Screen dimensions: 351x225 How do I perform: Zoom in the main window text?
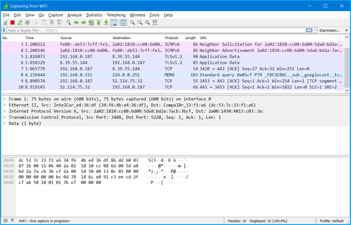[132, 23]
